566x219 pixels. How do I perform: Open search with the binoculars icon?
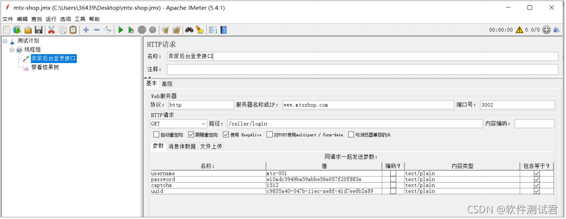tap(189, 30)
